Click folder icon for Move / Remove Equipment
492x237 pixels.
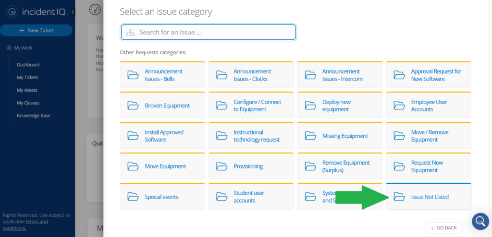pos(399,136)
